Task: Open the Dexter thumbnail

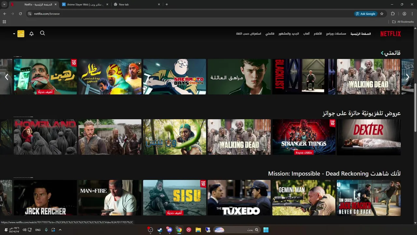Action: pos(368,137)
